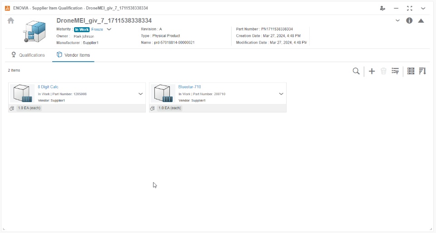The image size is (436, 233).
Task: Minimize the widget with dash icon
Action: 396,8
